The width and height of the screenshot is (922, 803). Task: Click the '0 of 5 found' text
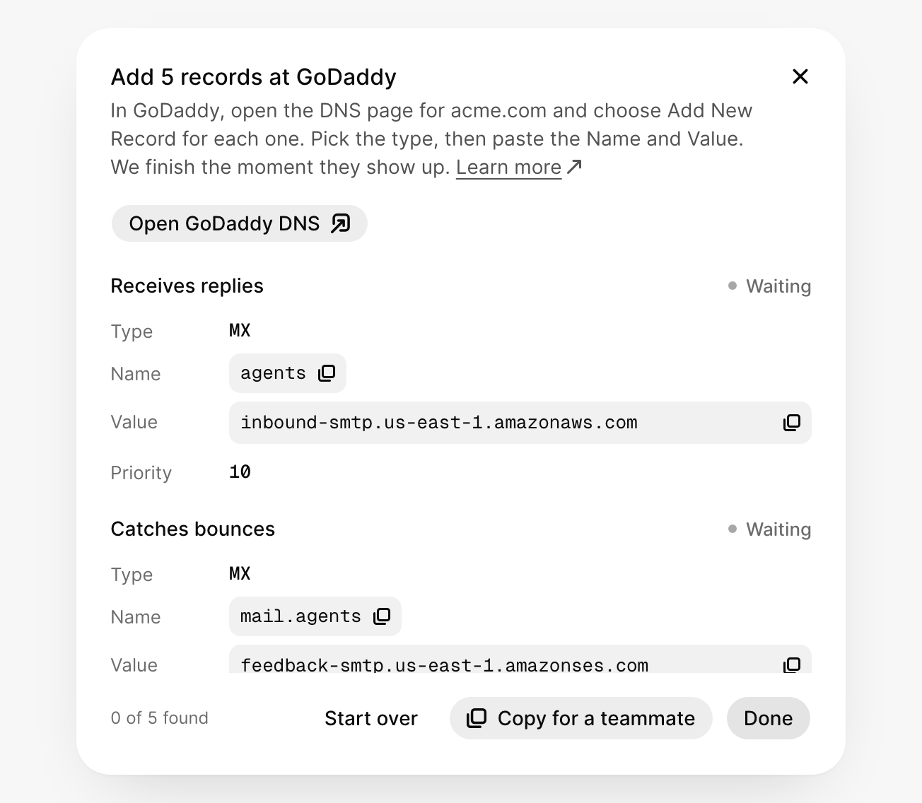click(x=160, y=718)
